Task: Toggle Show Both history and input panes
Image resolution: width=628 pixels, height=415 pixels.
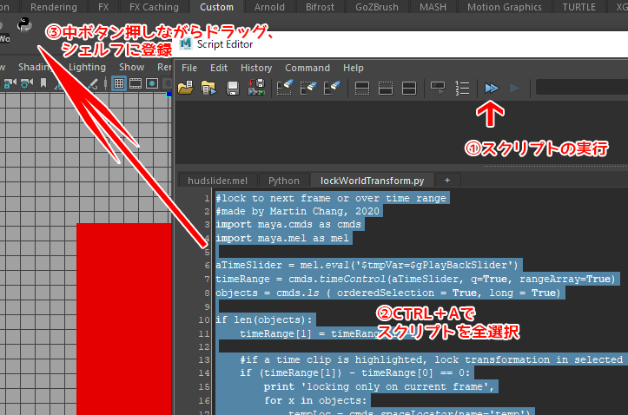Action: pyautogui.click(x=410, y=88)
